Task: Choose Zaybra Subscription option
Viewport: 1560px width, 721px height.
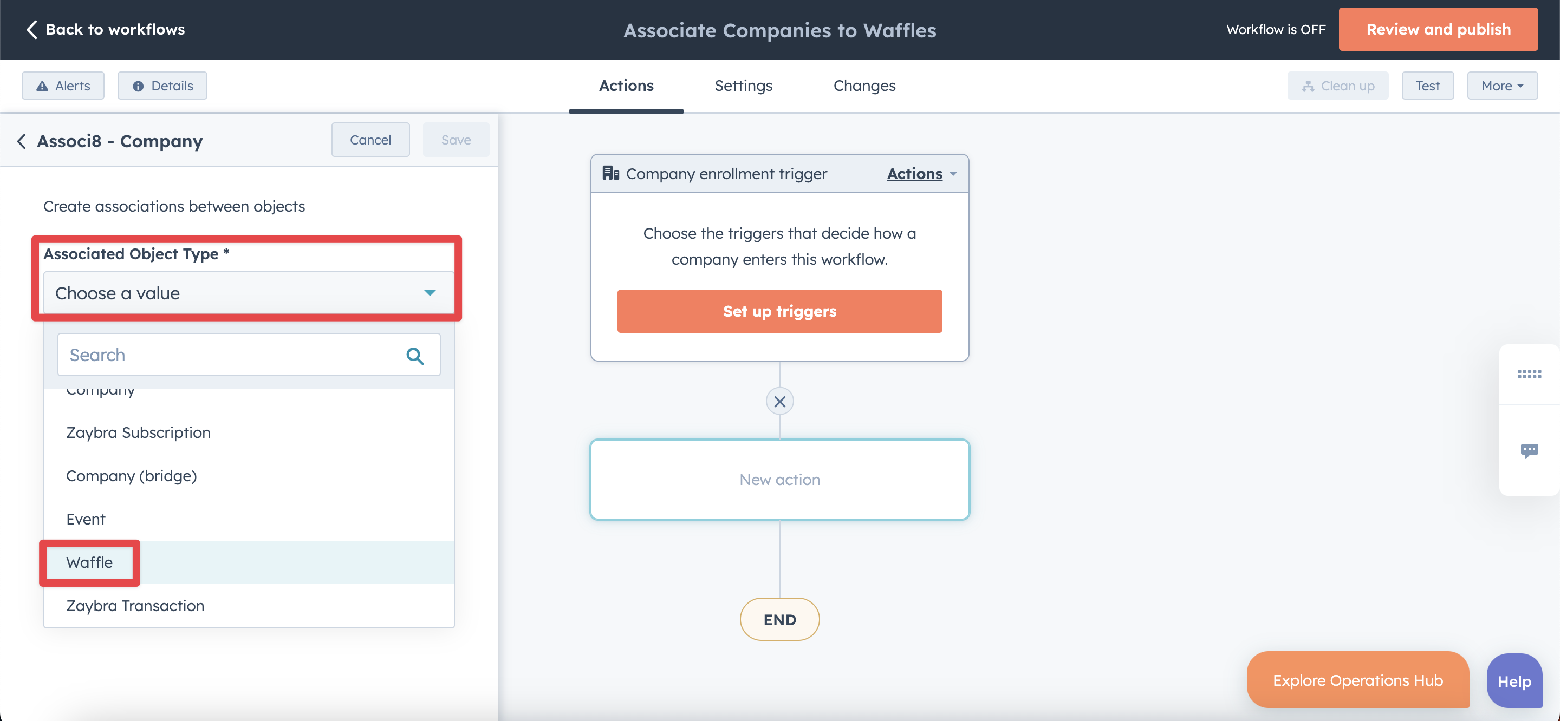Action: pyautogui.click(x=139, y=432)
